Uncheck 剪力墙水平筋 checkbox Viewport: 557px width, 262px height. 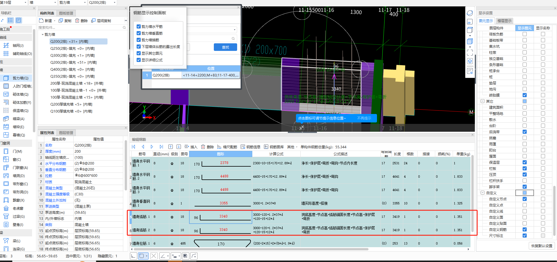pyautogui.click(x=139, y=26)
